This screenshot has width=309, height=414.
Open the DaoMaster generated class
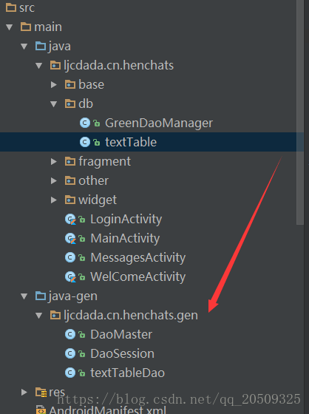pos(121,335)
